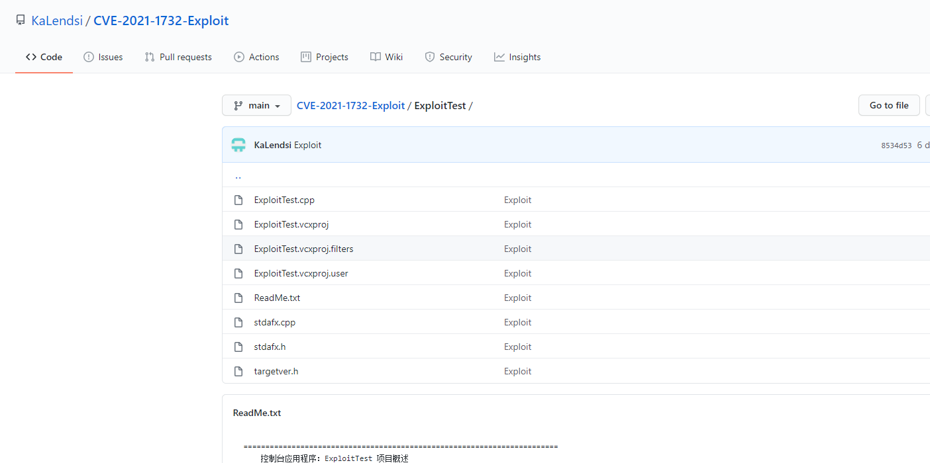Click file icon beside stdafx.h
The image size is (930, 463).
pyautogui.click(x=238, y=347)
